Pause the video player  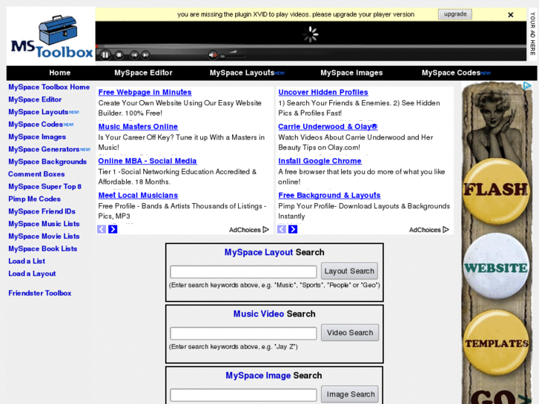(105, 55)
